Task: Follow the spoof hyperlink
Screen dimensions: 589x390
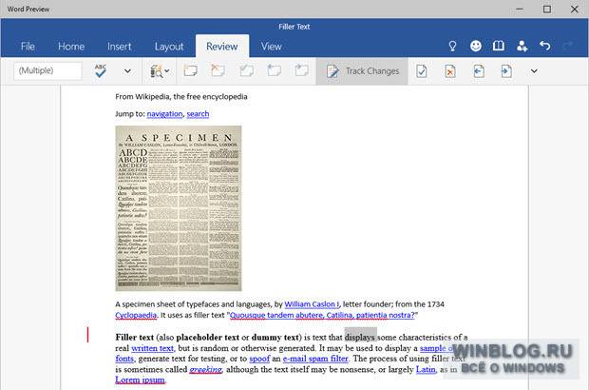Action: [x=259, y=359]
